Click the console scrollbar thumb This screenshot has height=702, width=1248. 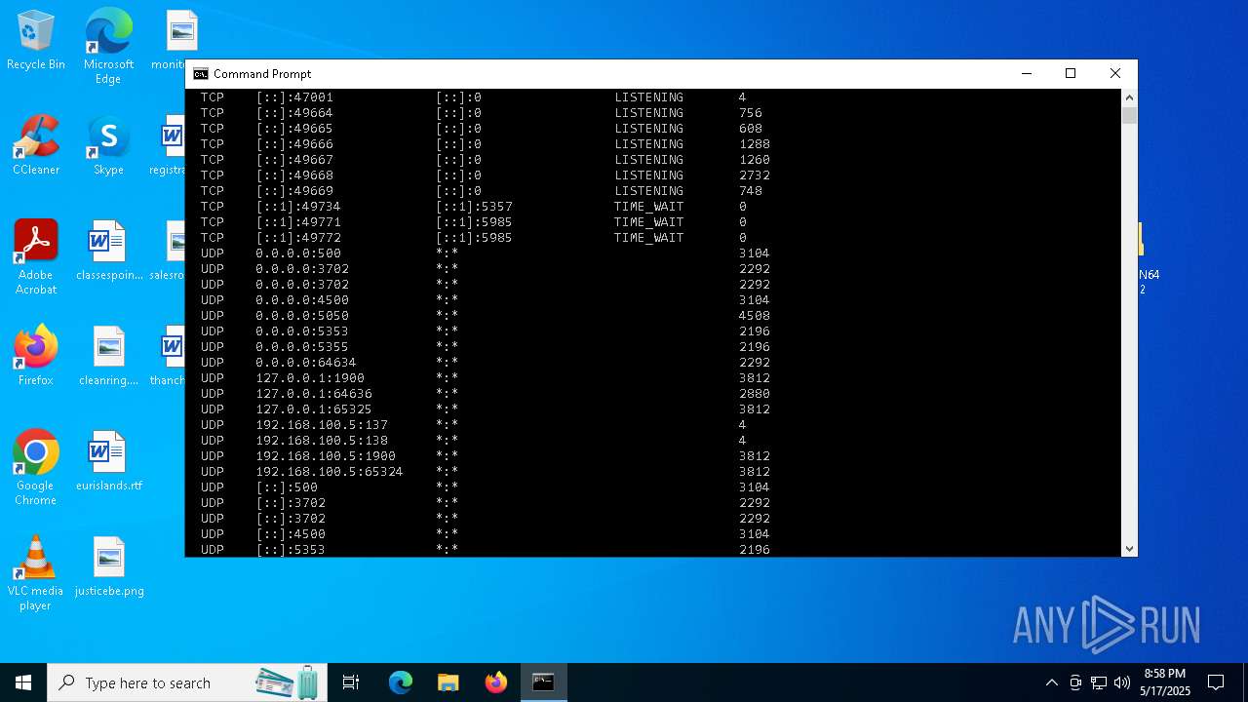(1130, 116)
